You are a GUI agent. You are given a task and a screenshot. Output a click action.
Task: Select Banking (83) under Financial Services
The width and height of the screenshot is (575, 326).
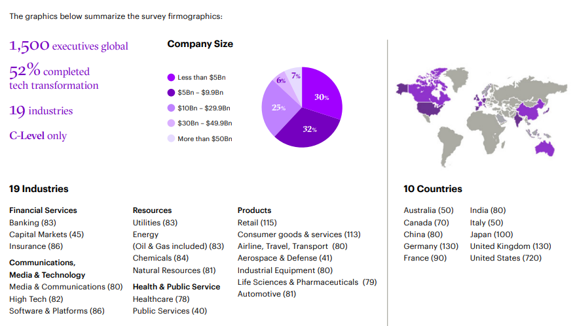[x=33, y=223]
